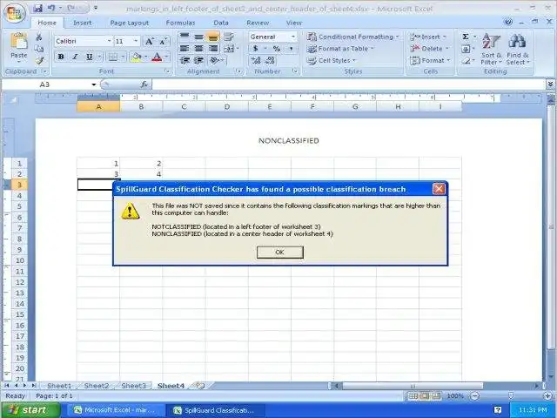This screenshot has width=557, height=418.
Task: Click the Increase Indent icon
Action: click(199, 60)
